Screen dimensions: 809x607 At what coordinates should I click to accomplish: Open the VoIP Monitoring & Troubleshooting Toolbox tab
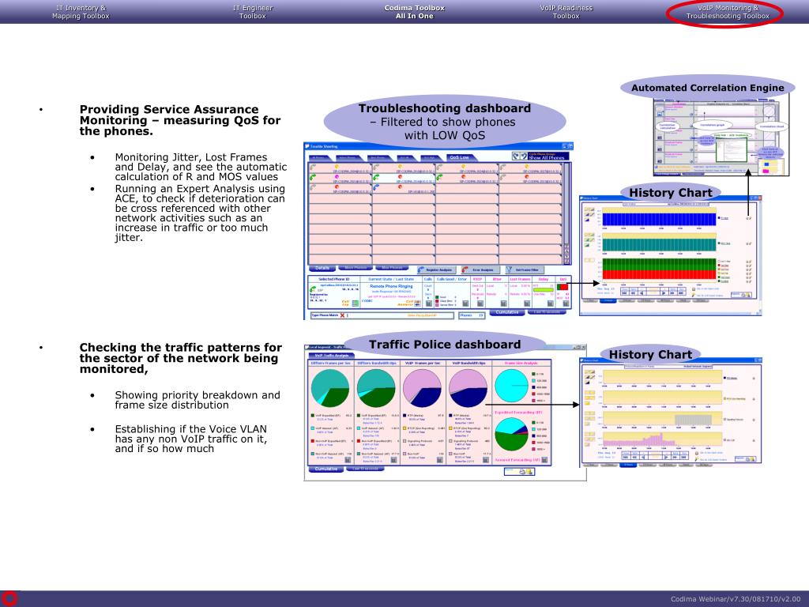coord(727,12)
